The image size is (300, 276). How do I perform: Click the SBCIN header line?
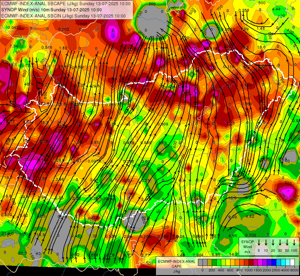(63, 16)
